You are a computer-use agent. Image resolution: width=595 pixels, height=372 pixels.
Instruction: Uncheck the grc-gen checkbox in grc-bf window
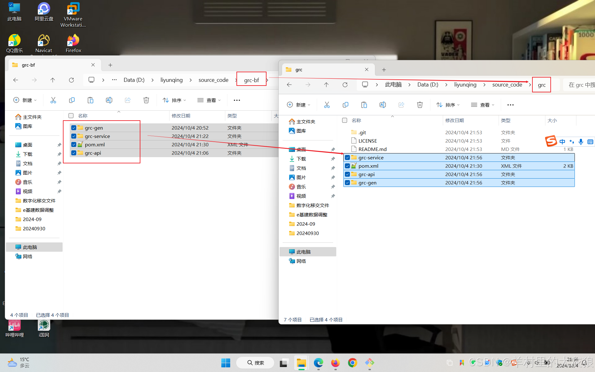tap(74, 128)
